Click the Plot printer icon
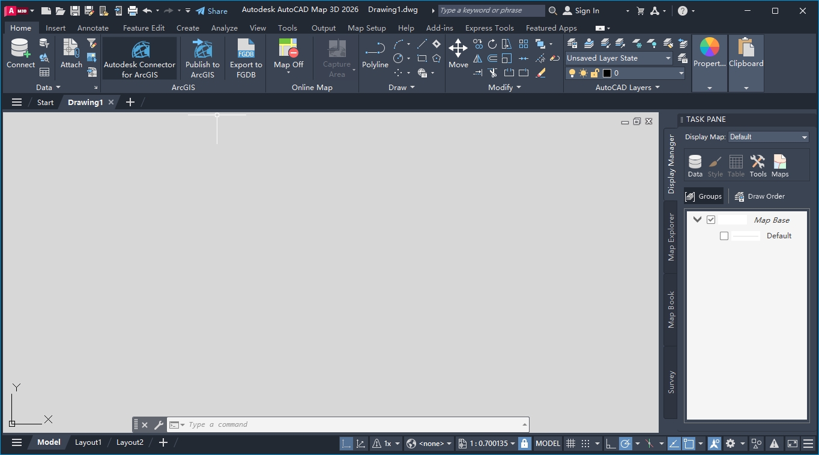Viewport: 819px width, 455px height. 133,11
